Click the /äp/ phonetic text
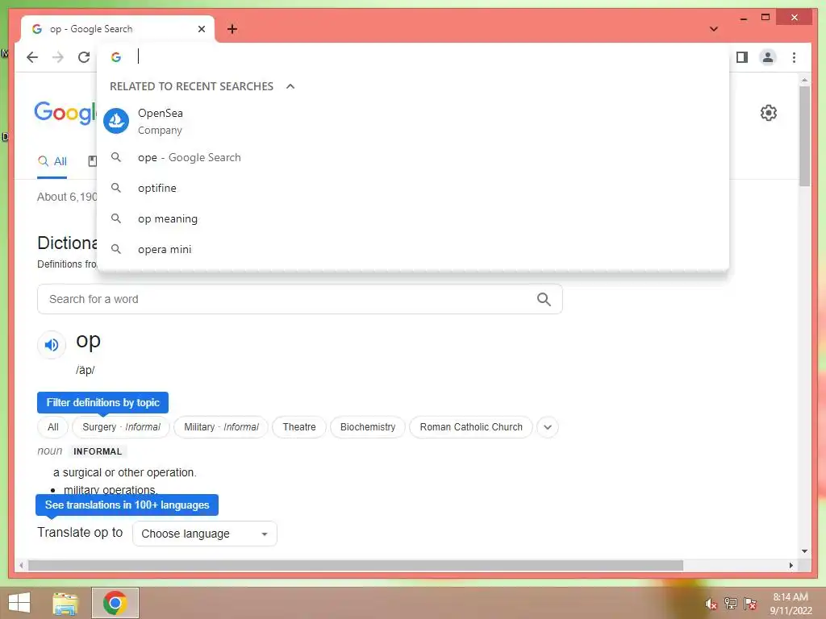Image resolution: width=826 pixels, height=619 pixels. [x=86, y=370]
